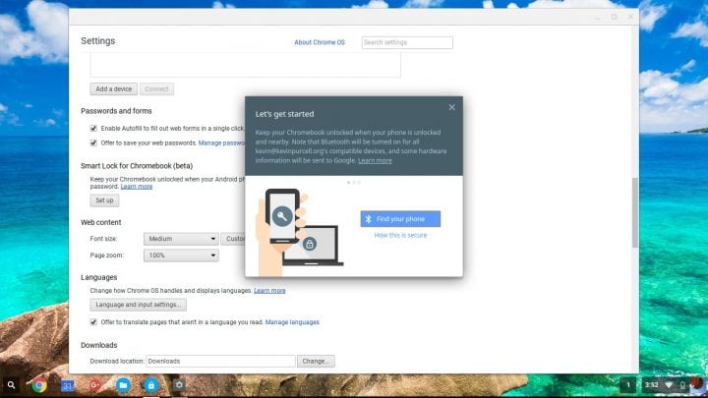
Task: Click the blue padlock app icon on shelf
Action: point(150,385)
